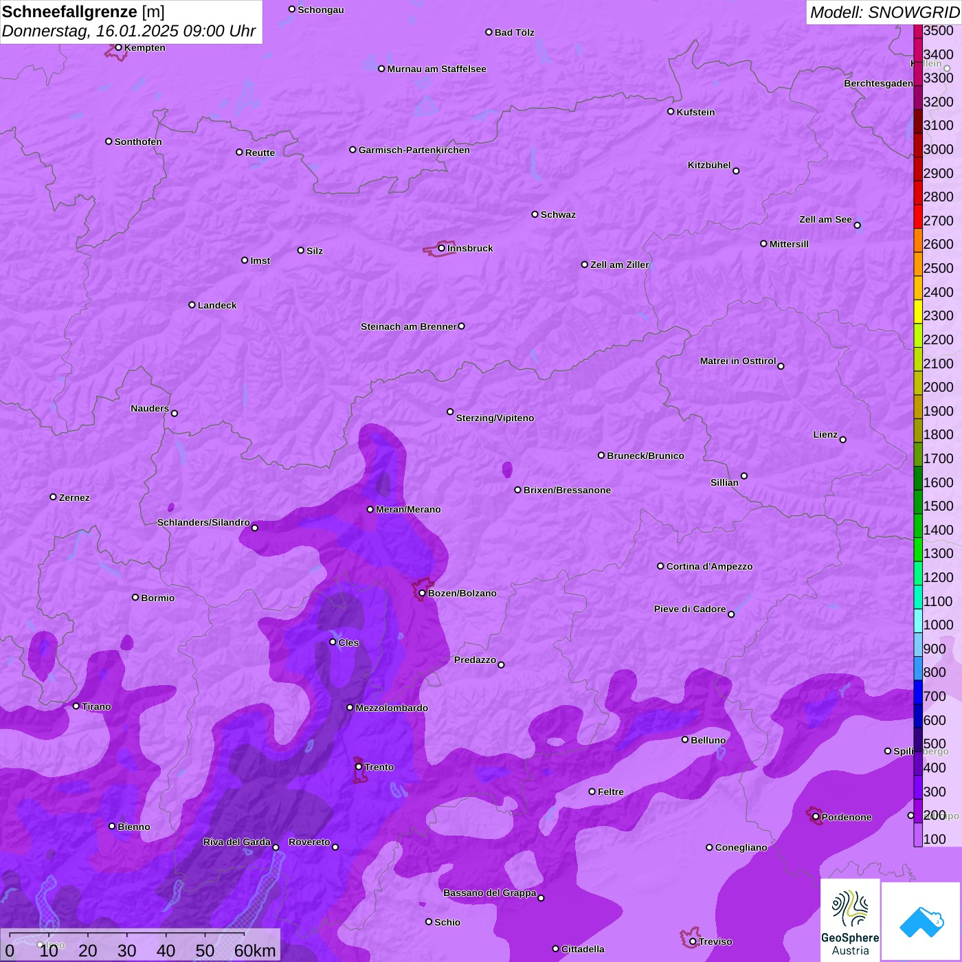Click the Sillian marker dot
The height and width of the screenshot is (962, 962).
[744, 476]
